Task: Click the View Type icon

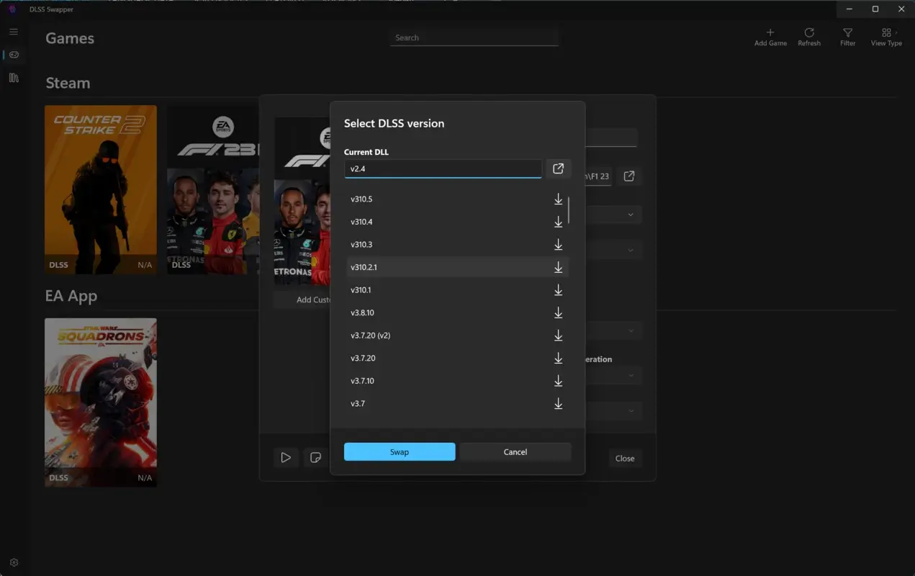Action: [885, 37]
